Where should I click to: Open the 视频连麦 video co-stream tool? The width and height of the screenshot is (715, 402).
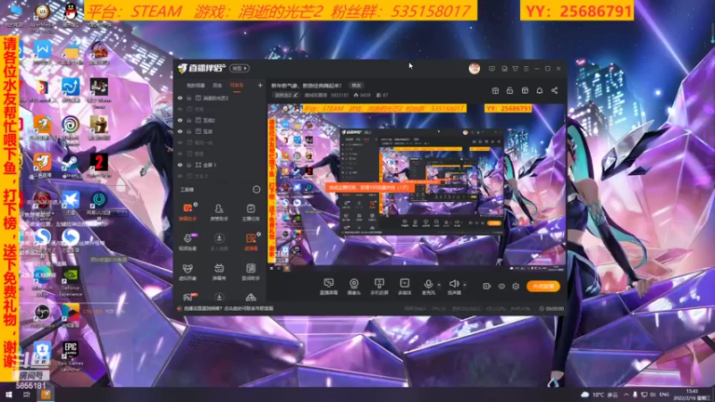[x=188, y=241]
